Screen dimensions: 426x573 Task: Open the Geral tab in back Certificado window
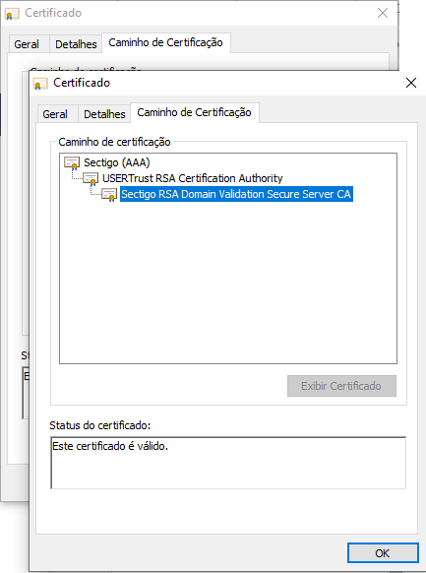coord(27,44)
